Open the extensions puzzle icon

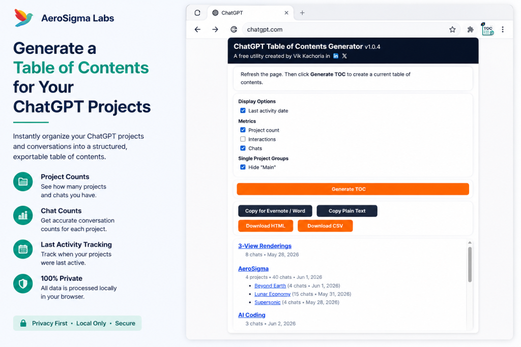470,29
